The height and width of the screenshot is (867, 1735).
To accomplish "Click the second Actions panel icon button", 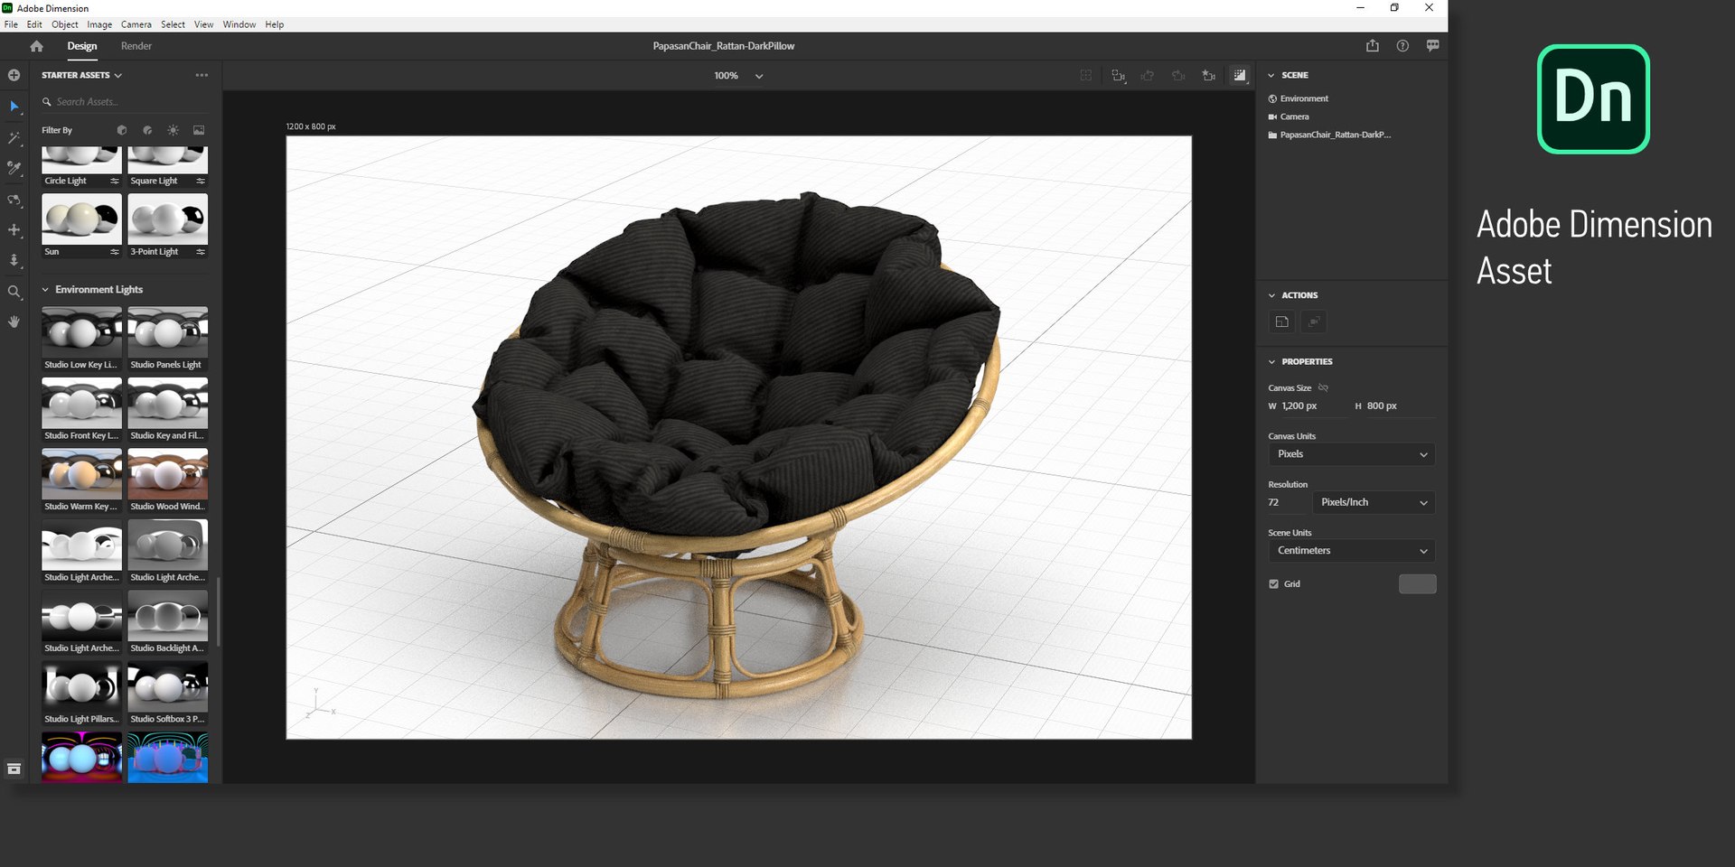I will [x=1314, y=322].
